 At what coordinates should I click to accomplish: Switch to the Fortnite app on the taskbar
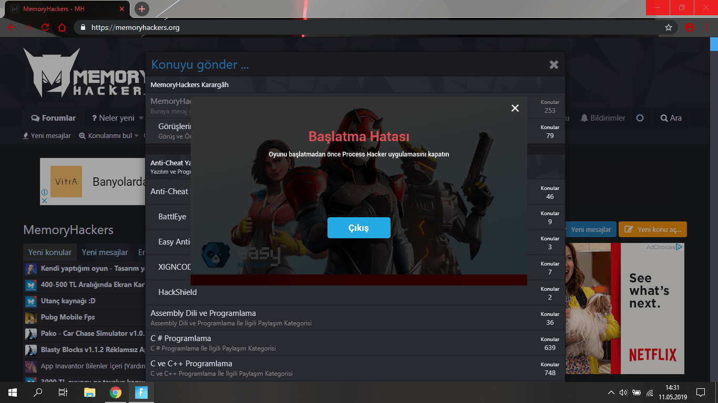click(141, 393)
